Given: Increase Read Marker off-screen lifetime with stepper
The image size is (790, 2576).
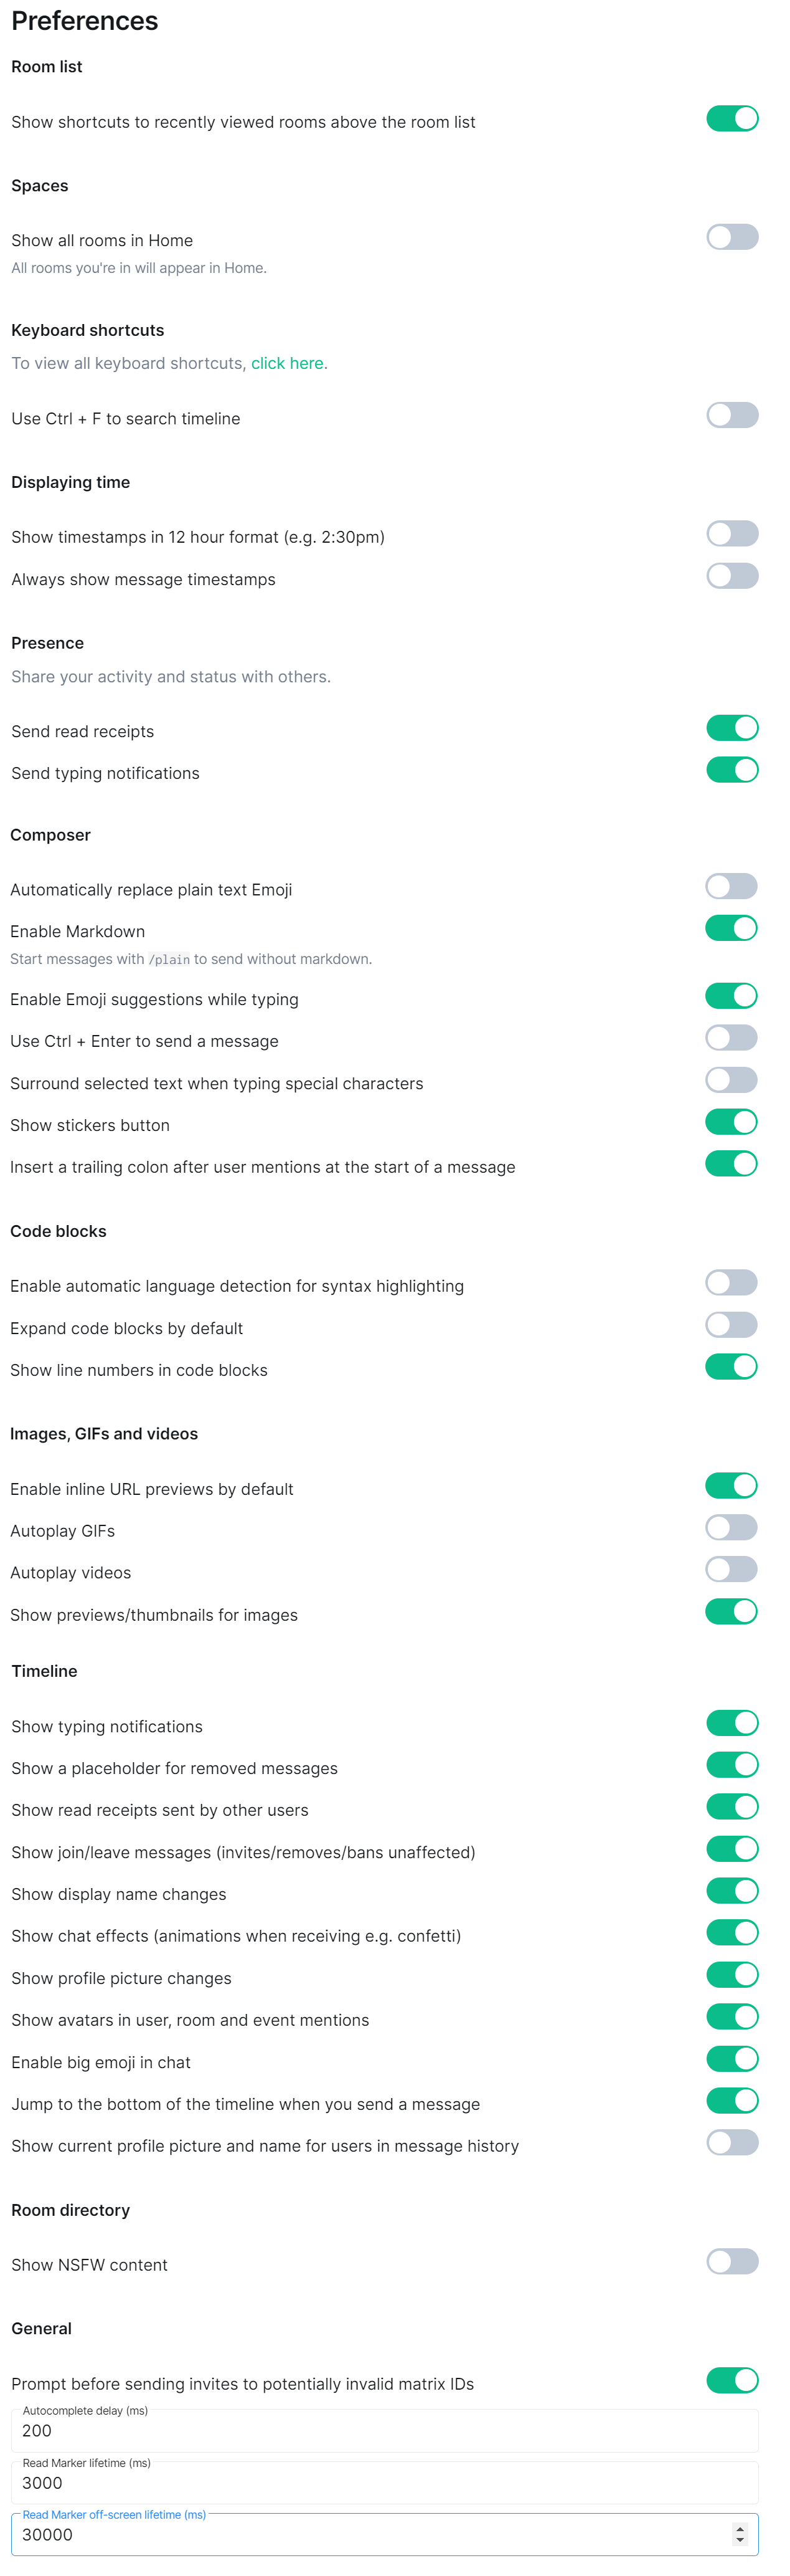Looking at the screenshot, I should pos(740,2529).
